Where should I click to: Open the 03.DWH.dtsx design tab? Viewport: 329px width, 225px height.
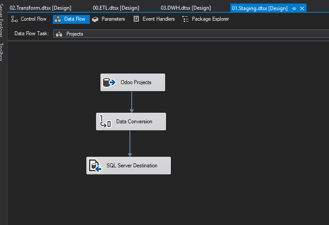click(x=186, y=8)
